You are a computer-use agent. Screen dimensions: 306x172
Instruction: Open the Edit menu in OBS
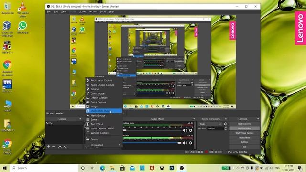[56, 11]
